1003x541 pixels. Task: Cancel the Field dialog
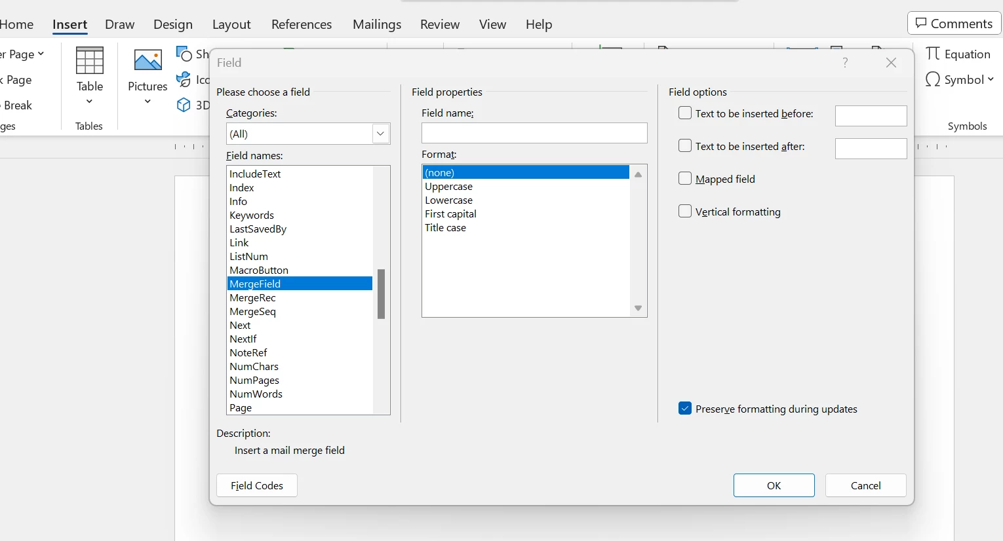click(x=866, y=485)
